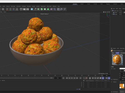125x93 pixels.
Task: Open the Object Manager File menu
Action: coord(114,9)
